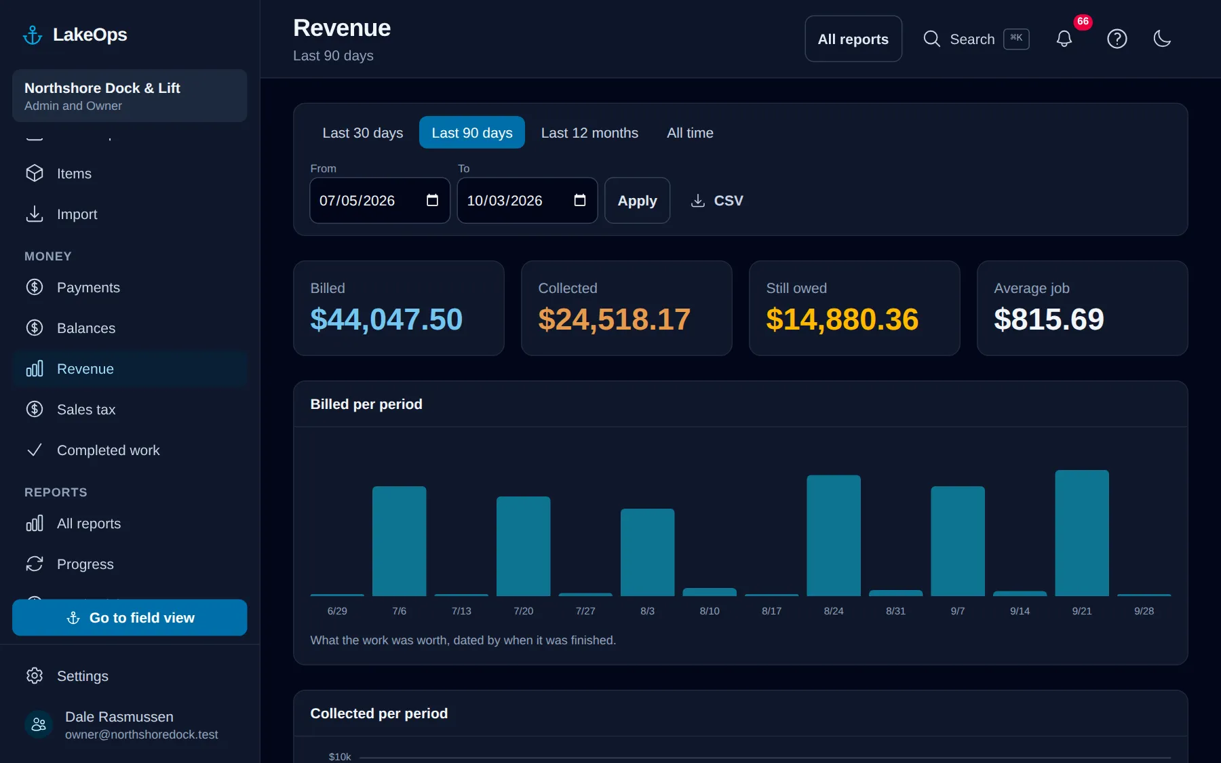
Task: Click the Revenue bar chart icon
Action: click(x=35, y=369)
